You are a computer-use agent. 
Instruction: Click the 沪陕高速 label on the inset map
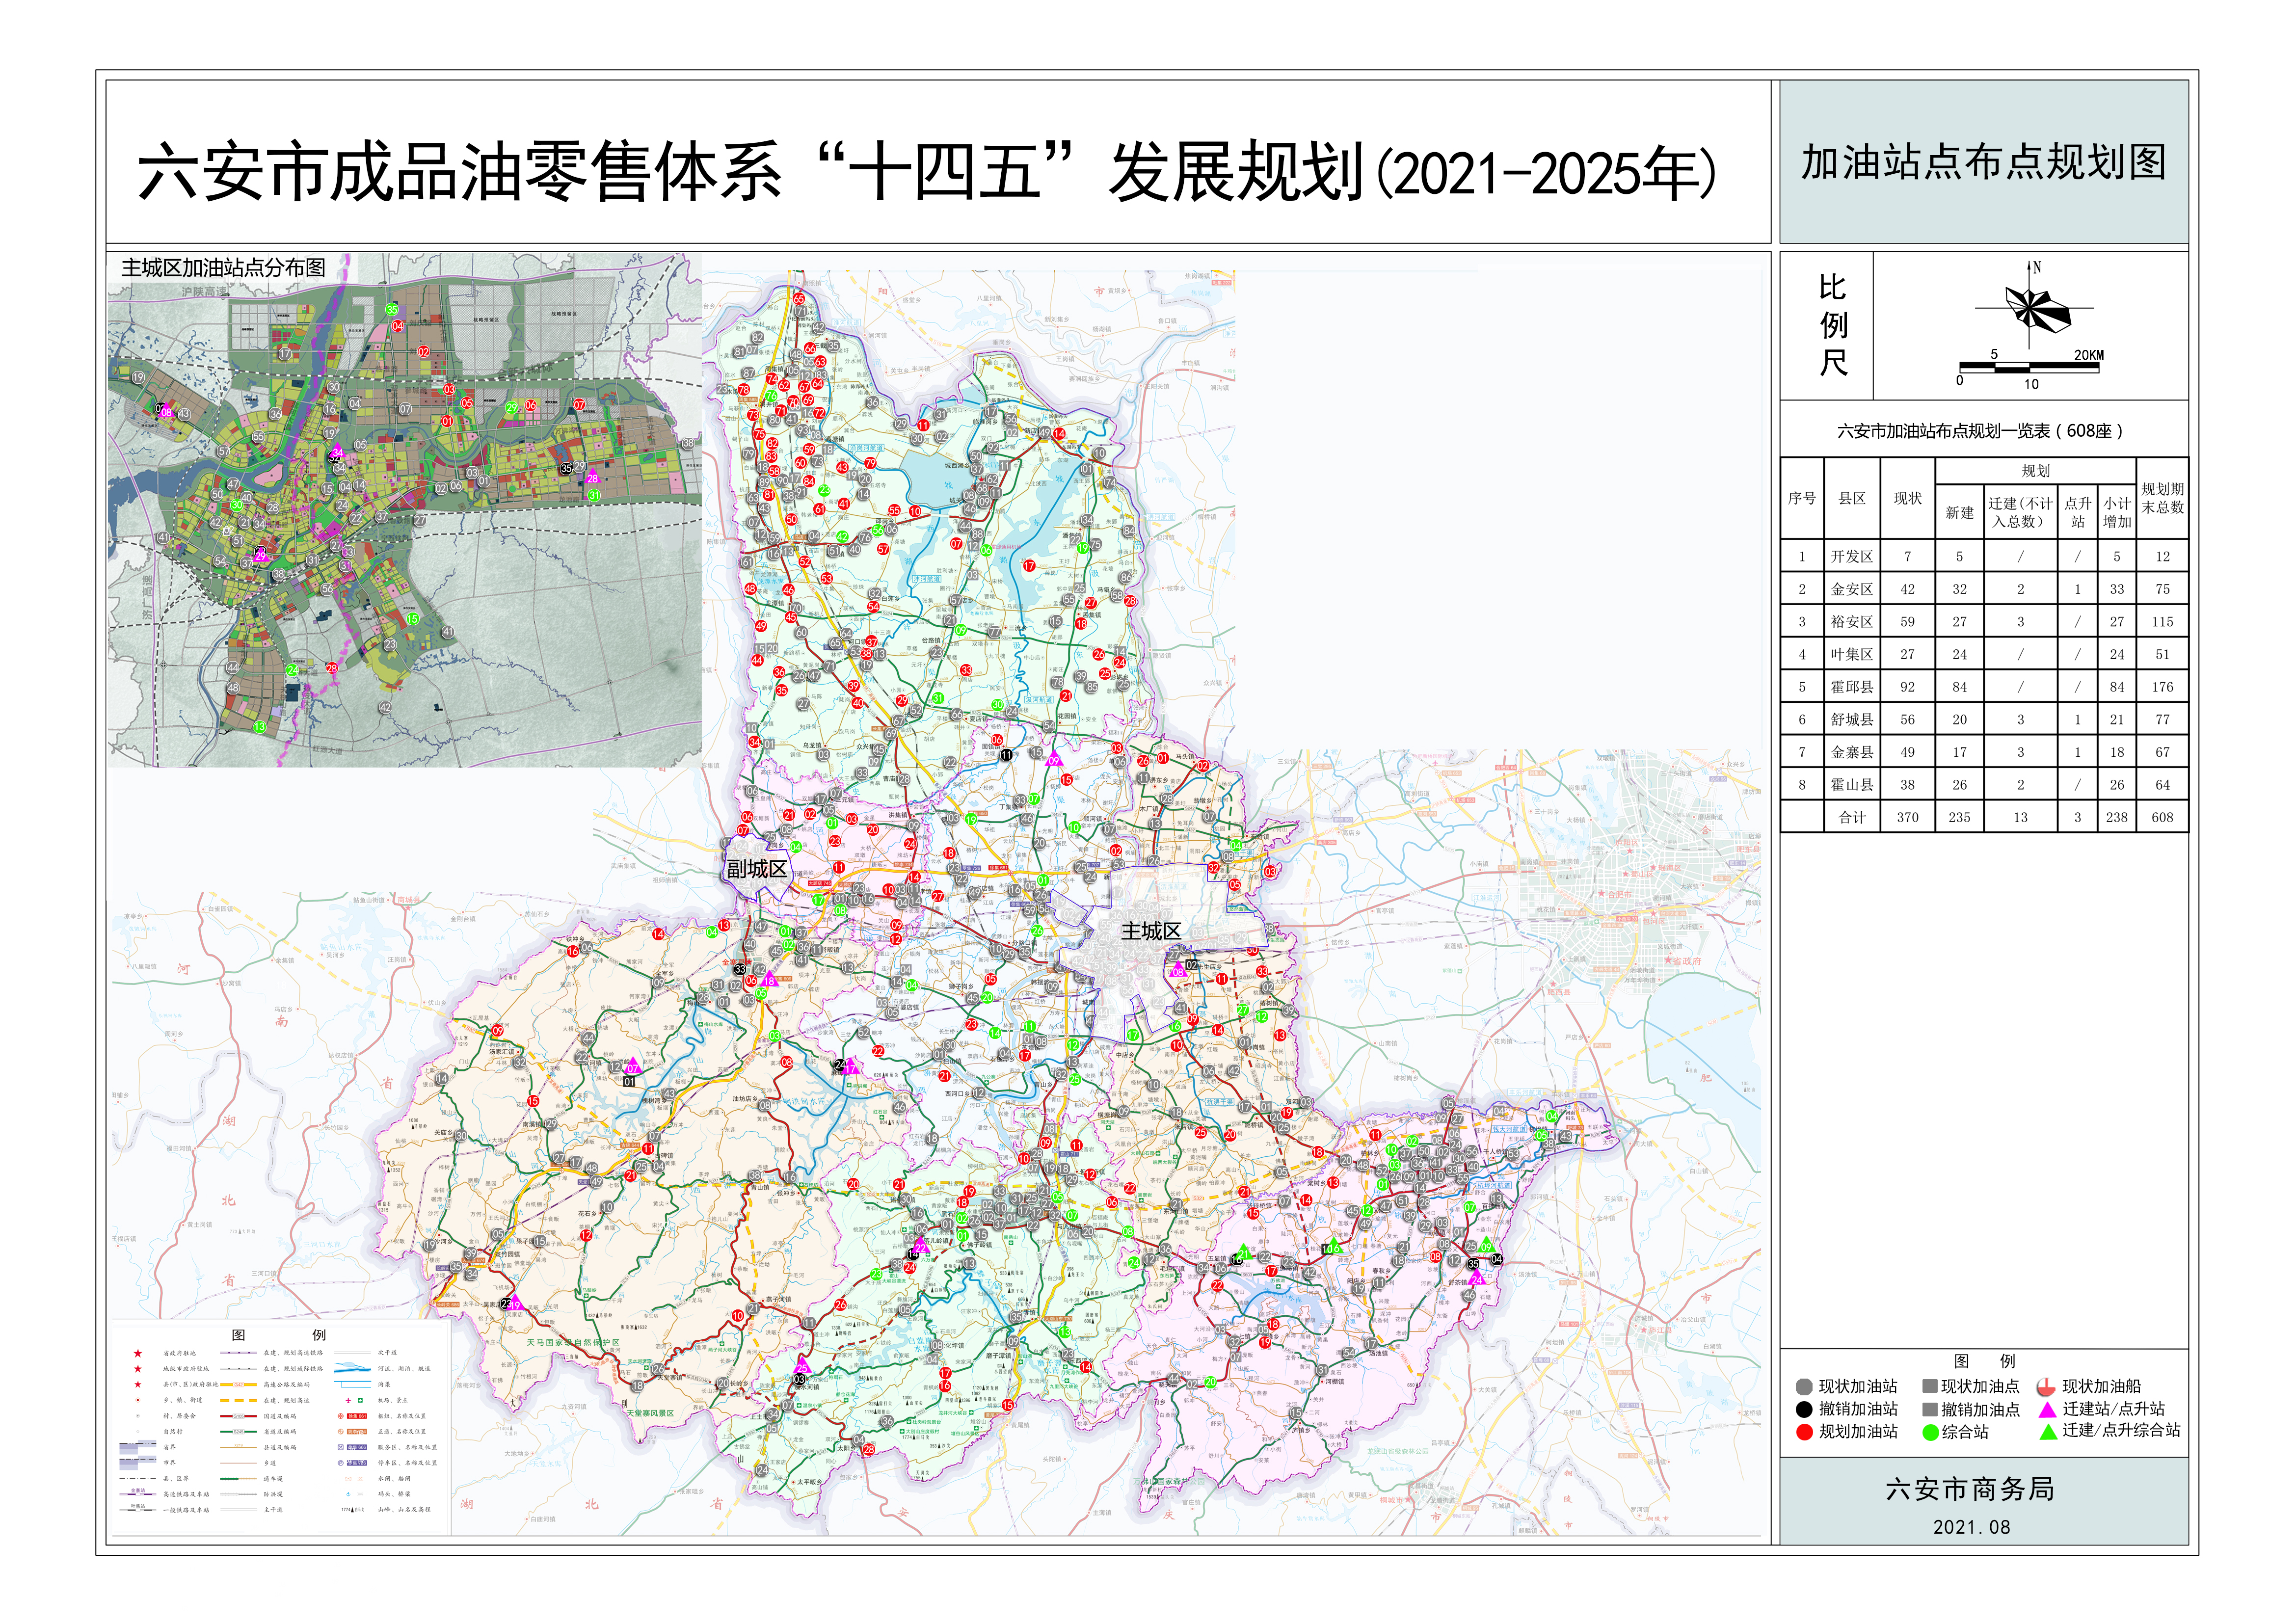point(205,292)
